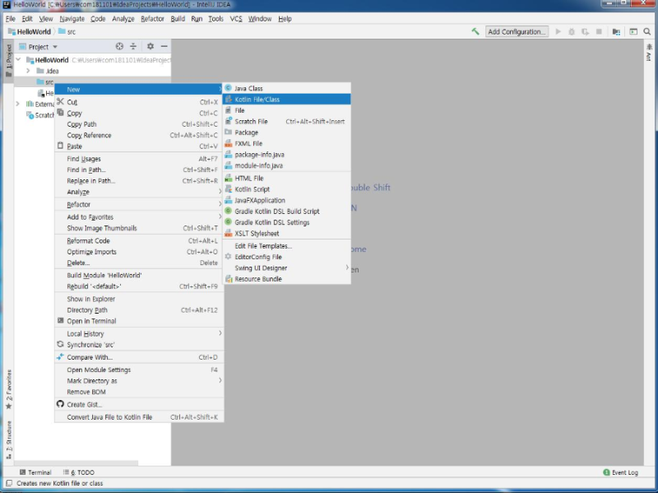Click src in the breadcrumb bar

click(67, 31)
